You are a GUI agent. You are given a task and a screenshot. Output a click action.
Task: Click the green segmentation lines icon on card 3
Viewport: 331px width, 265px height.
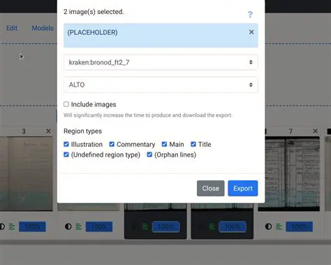[12, 227]
